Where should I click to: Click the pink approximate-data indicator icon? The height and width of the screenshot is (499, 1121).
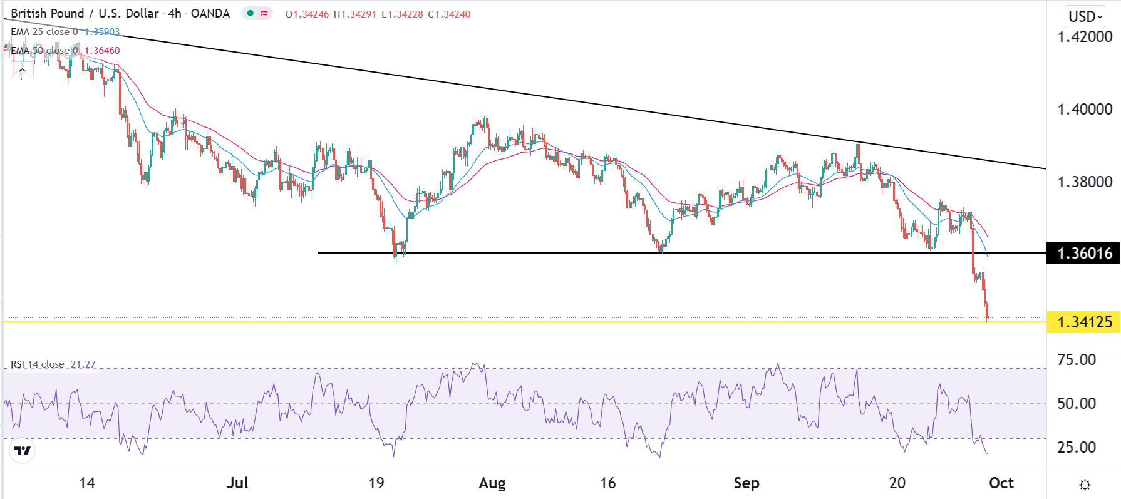click(265, 13)
